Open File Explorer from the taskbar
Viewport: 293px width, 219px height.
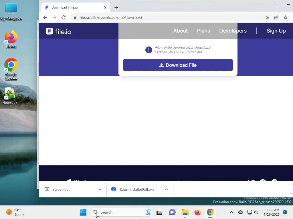[185, 212]
